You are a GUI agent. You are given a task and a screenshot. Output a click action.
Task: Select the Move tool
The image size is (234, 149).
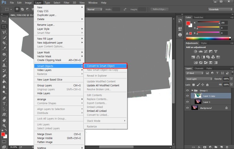pyautogui.click(x=4, y=21)
